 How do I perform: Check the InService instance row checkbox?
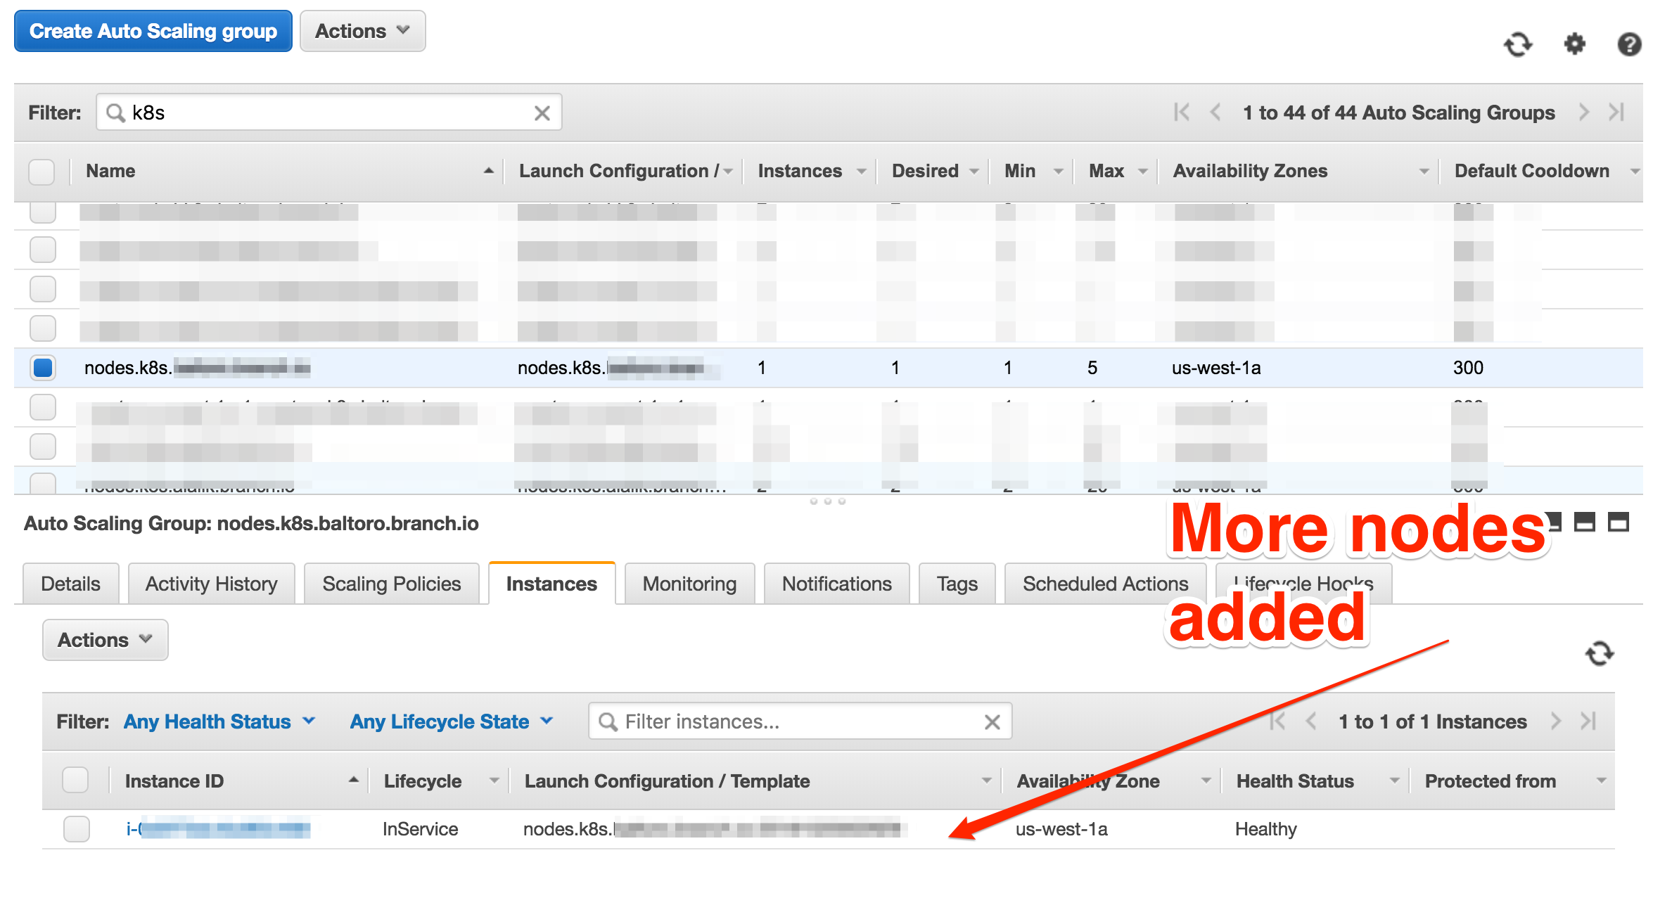coord(76,829)
